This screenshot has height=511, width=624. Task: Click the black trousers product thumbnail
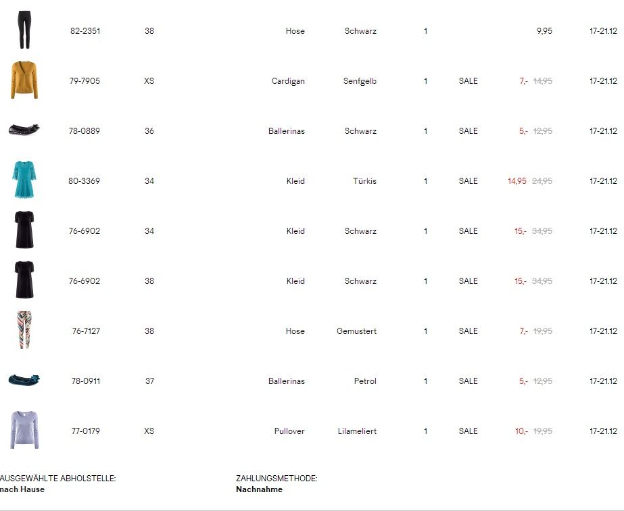[x=24, y=30]
